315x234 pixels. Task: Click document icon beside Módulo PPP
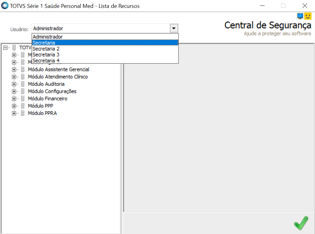point(23,106)
